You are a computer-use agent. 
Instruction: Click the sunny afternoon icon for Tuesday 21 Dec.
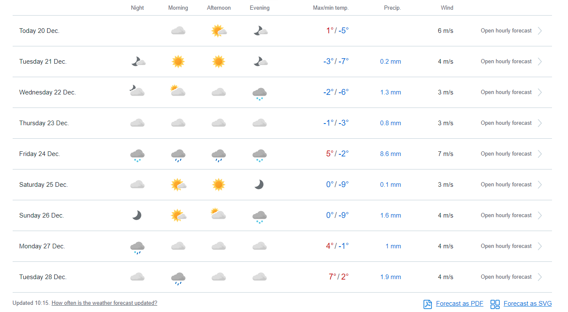click(x=218, y=62)
